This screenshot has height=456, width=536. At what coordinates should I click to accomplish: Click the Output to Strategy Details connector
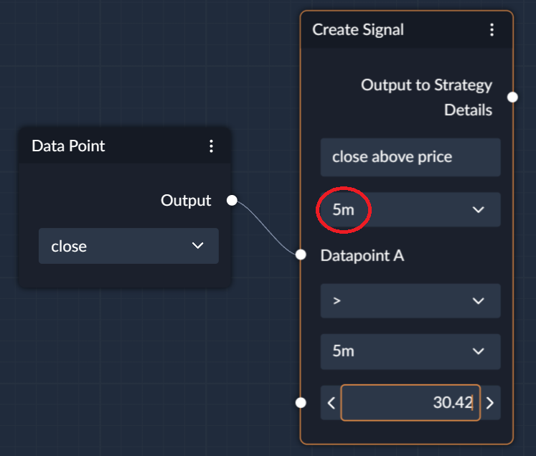click(x=512, y=97)
